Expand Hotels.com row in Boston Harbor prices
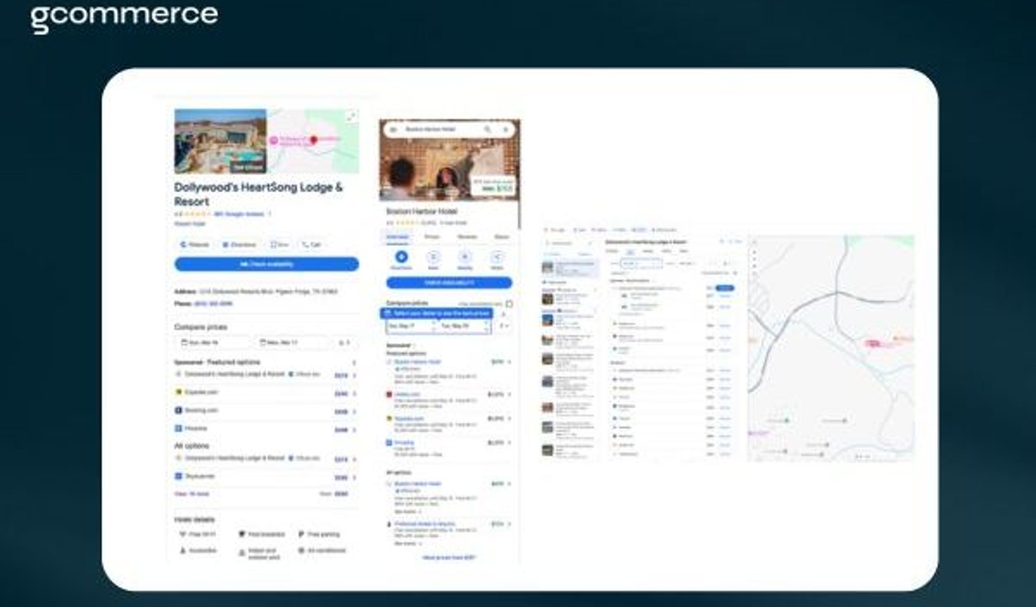 click(510, 395)
